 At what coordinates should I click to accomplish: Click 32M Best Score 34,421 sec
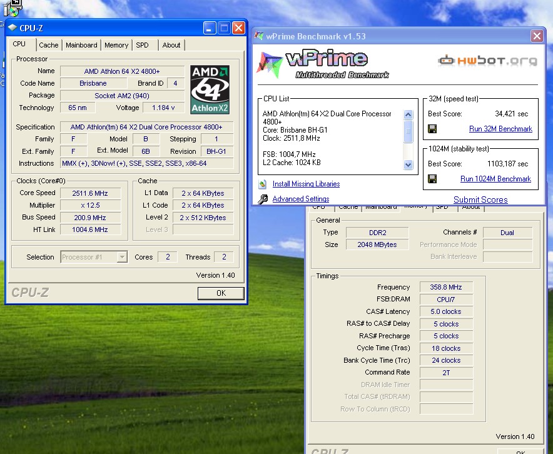coord(511,114)
